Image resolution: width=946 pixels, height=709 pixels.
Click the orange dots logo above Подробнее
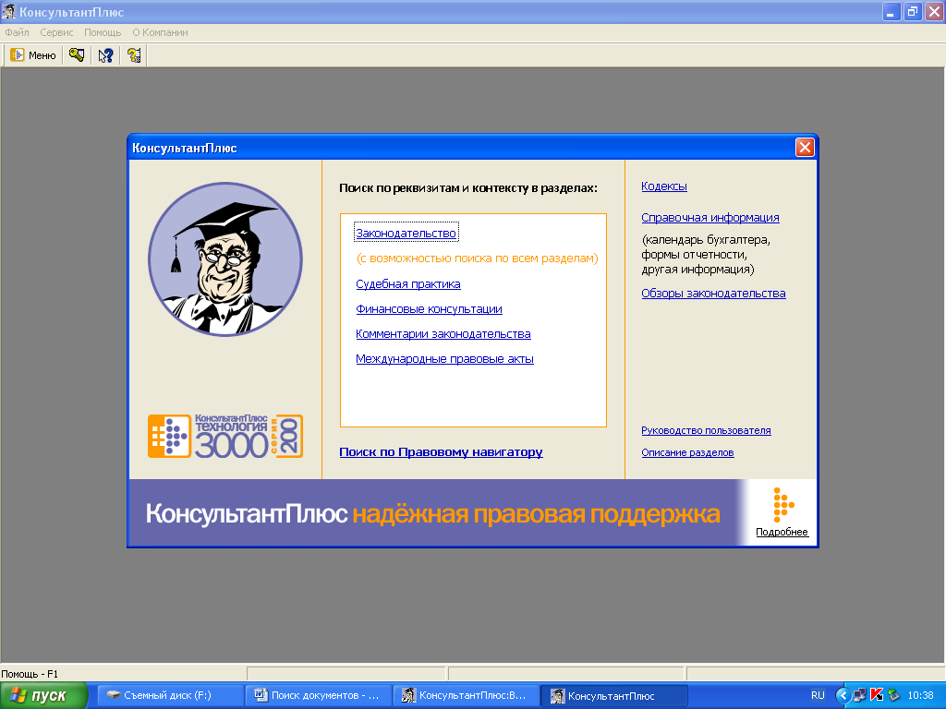[x=783, y=505]
